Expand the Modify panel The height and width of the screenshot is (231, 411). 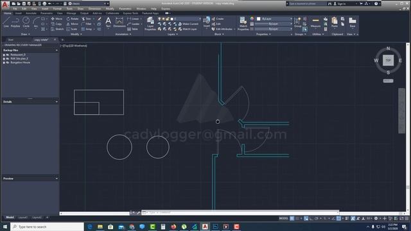[76, 34]
